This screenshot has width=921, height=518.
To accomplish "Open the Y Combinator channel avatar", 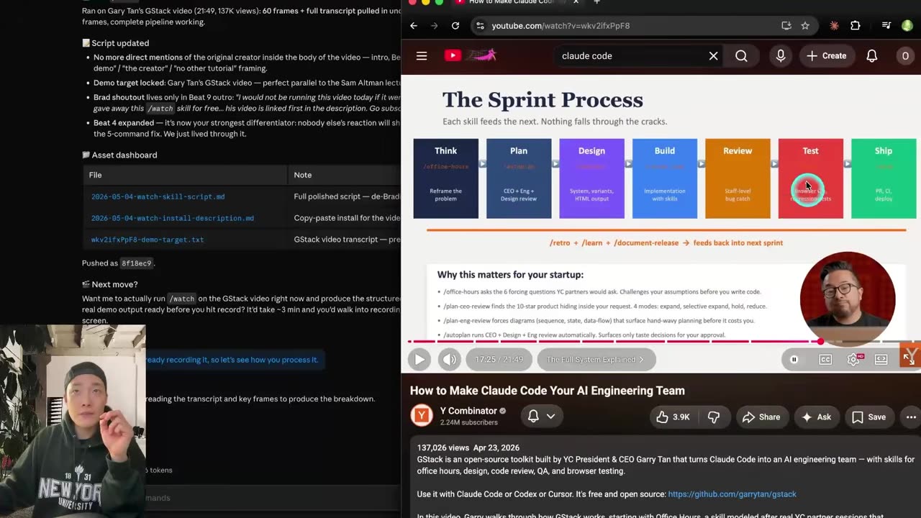I will (x=422, y=416).
